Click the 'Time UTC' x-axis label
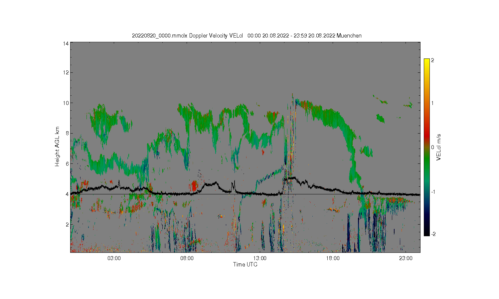 coord(245,265)
